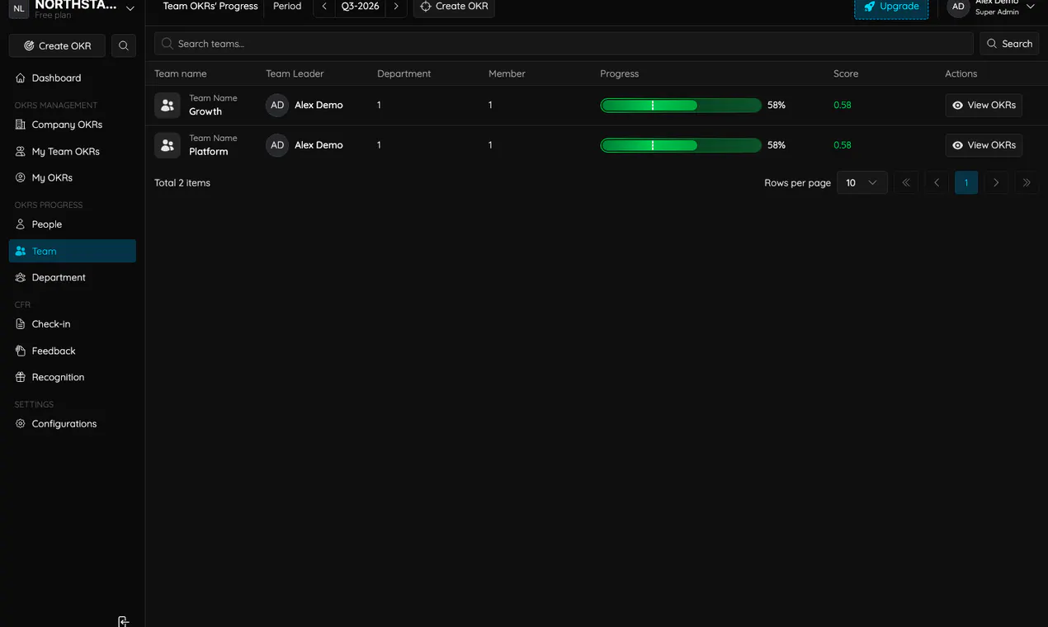Expand the Northstar workspace switcher chevron
The width and height of the screenshot is (1048, 627).
130,8
